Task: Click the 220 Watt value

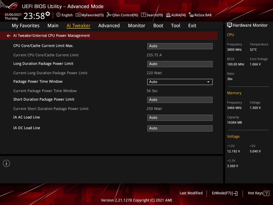Action: [154, 73]
